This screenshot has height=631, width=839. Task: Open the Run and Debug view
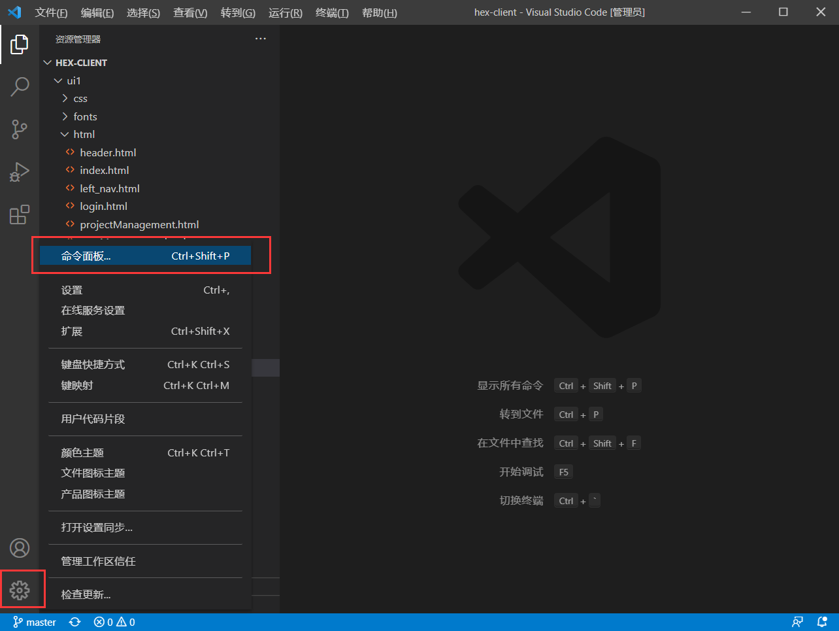[20, 172]
